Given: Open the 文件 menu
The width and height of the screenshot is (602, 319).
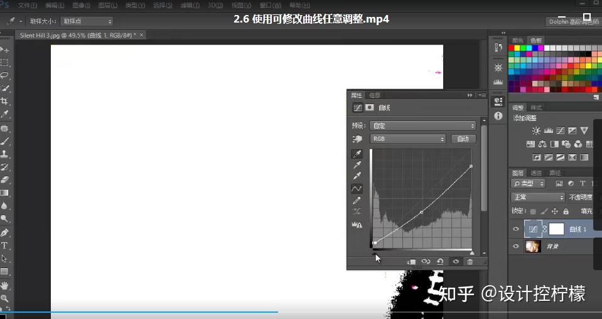Looking at the screenshot, I should click(x=28, y=6).
